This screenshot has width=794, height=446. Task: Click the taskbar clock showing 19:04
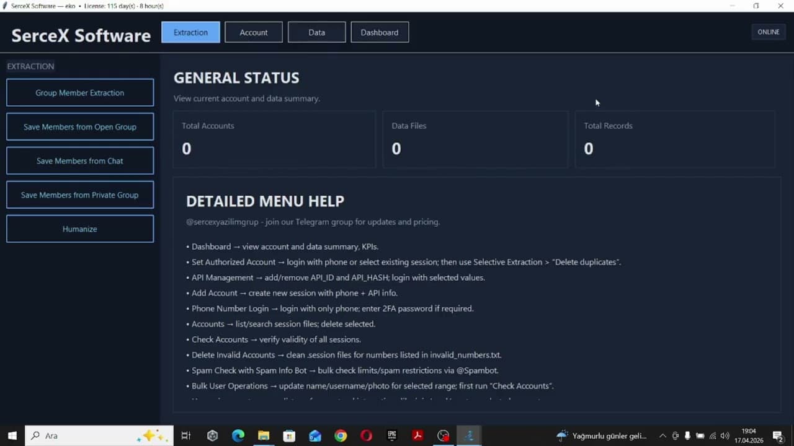click(749, 435)
